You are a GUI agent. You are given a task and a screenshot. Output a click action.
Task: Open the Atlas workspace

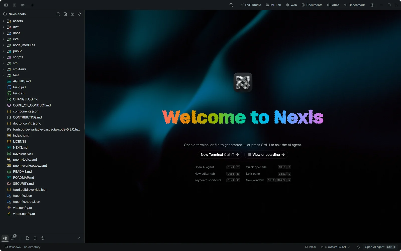pos(333,5)
